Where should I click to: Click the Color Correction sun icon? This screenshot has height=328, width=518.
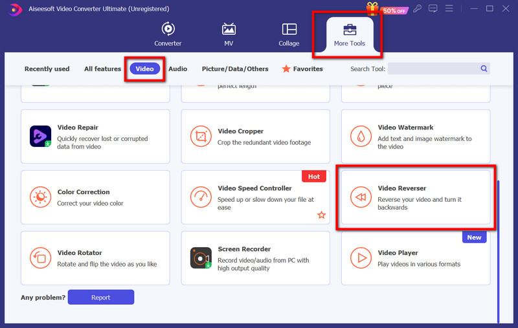(40, 197)
